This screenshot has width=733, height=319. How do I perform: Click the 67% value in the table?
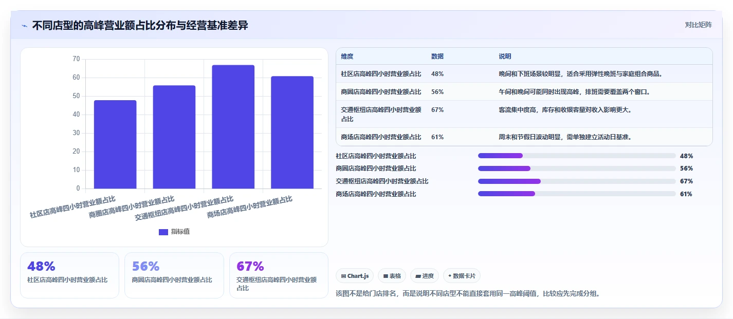[437, 110]
